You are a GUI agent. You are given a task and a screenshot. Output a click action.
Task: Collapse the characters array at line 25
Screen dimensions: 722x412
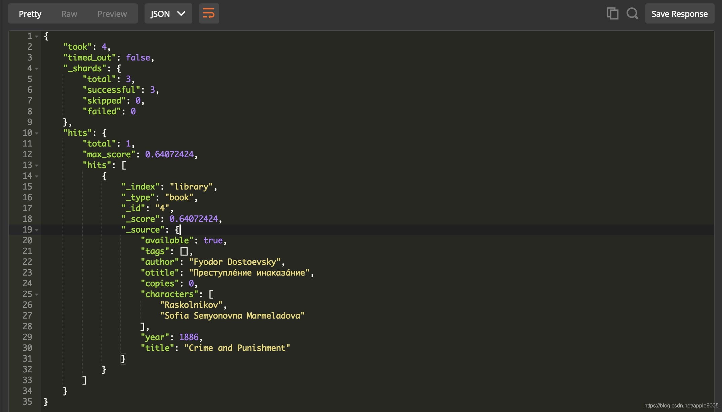pos(37,294)
